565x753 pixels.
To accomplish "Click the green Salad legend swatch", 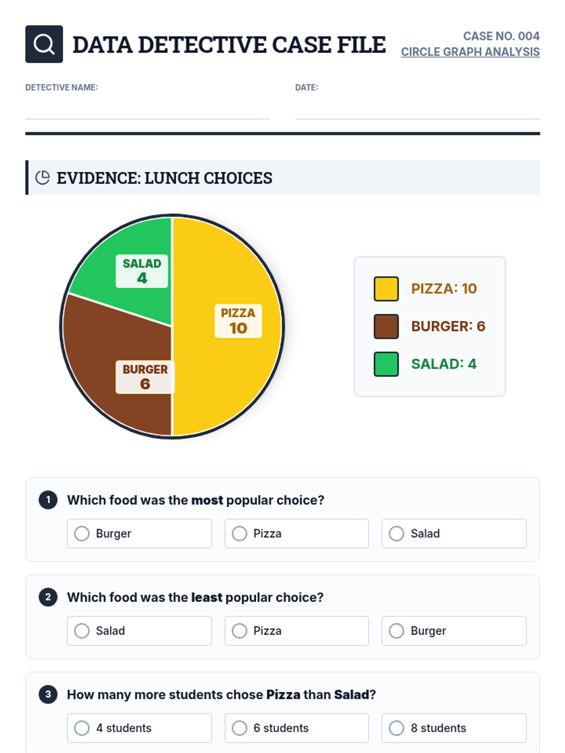I will 386,364.
